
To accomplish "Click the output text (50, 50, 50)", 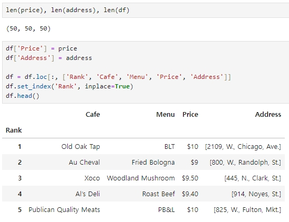I will pos(28,28).
